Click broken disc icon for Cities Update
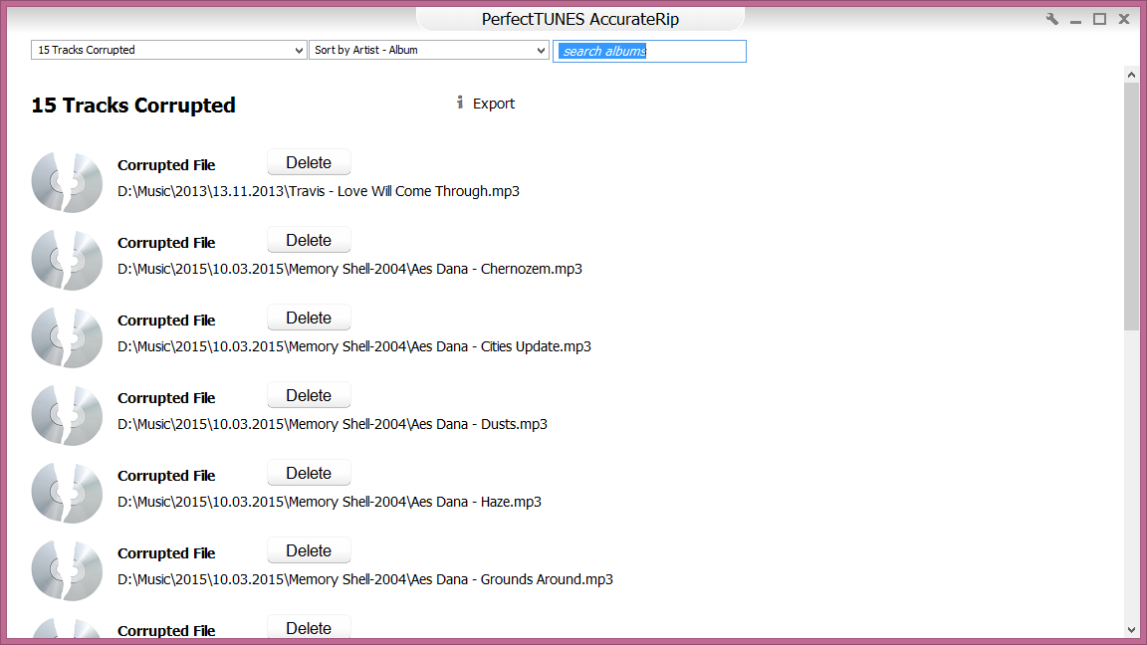The width and height of the screenshot is (1147, 645). 68,337
